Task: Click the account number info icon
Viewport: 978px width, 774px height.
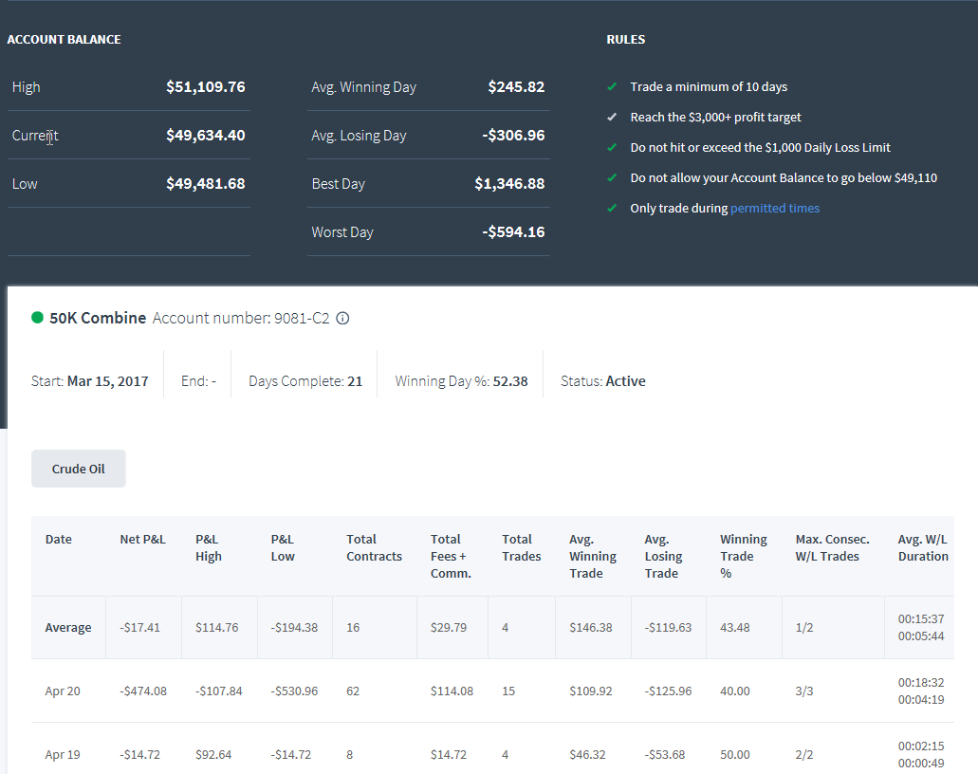Action: coord(342,318)
